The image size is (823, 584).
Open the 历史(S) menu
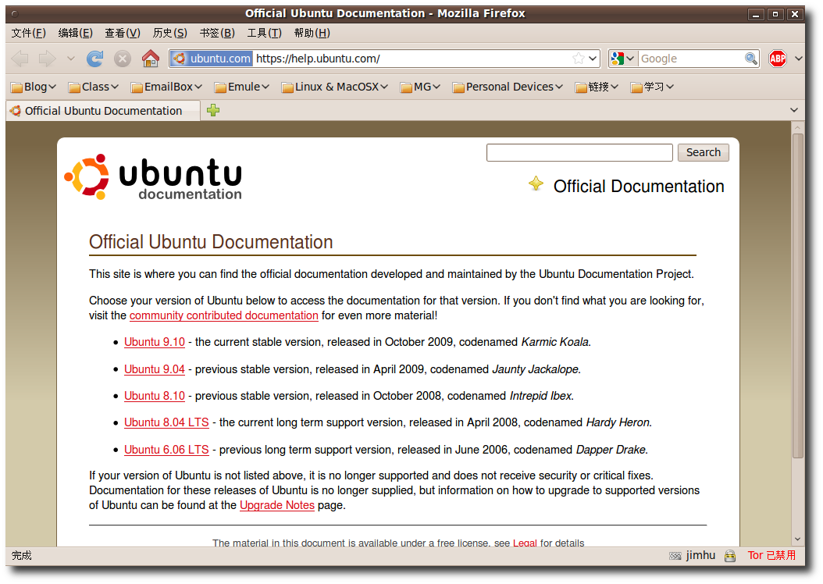click(170, 33)
